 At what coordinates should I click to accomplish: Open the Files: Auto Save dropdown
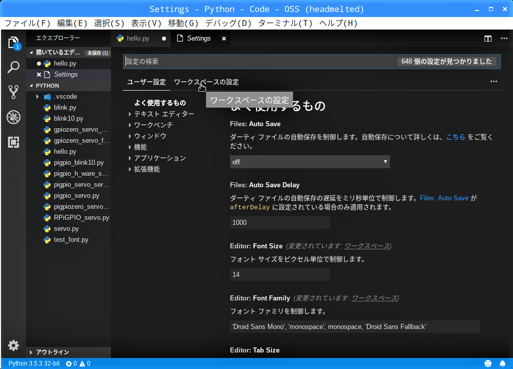coord(310,162)
